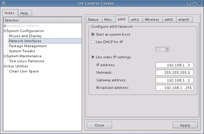This screenshot has height=134, width=204.
Task: Click the Selector column header
Action: (x=43, y=20)
